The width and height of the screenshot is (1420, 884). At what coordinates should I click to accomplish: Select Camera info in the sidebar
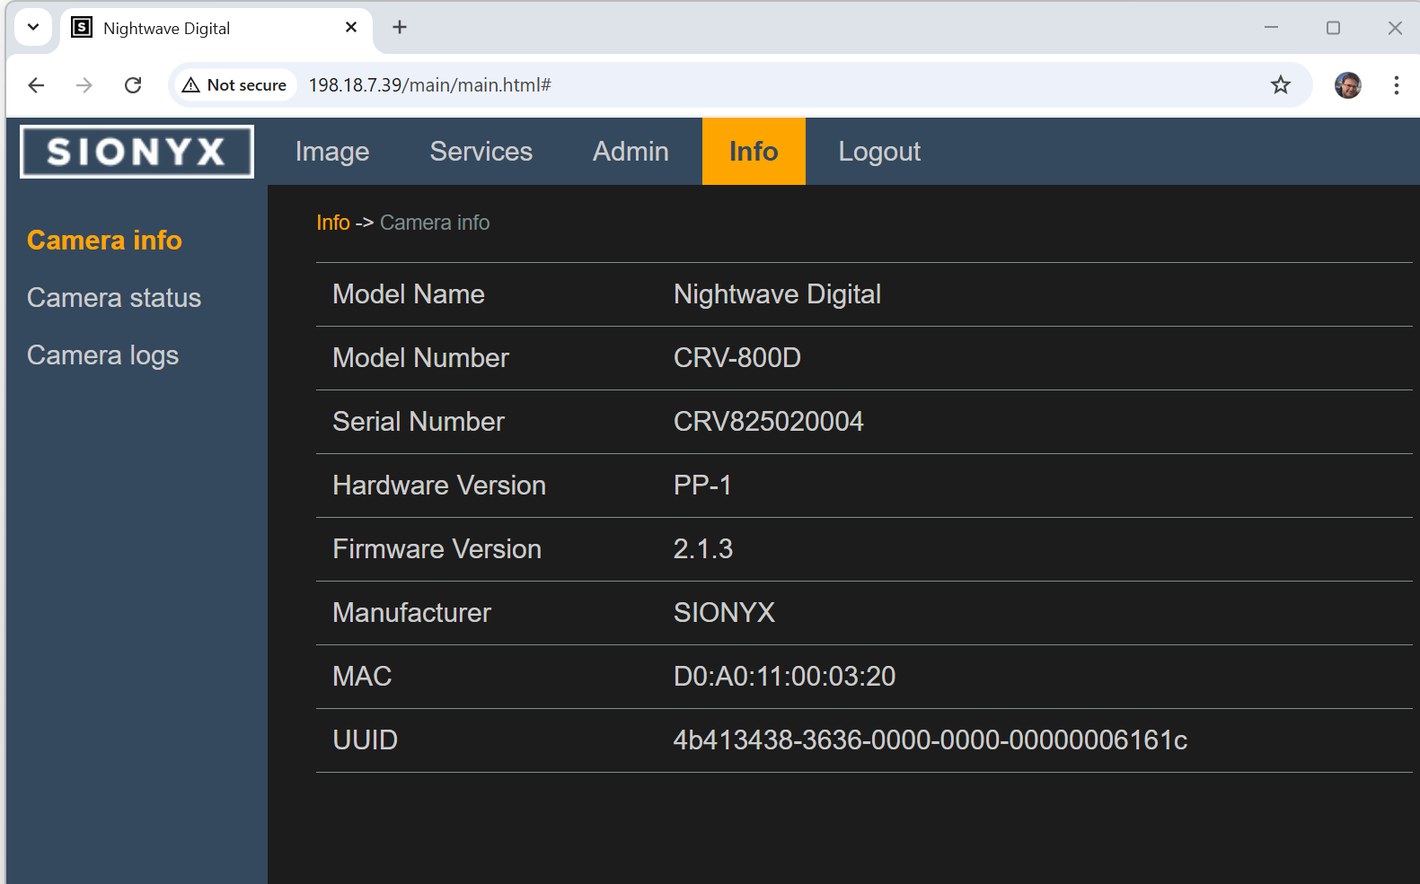pyautogui.click(x=104, y=241)
